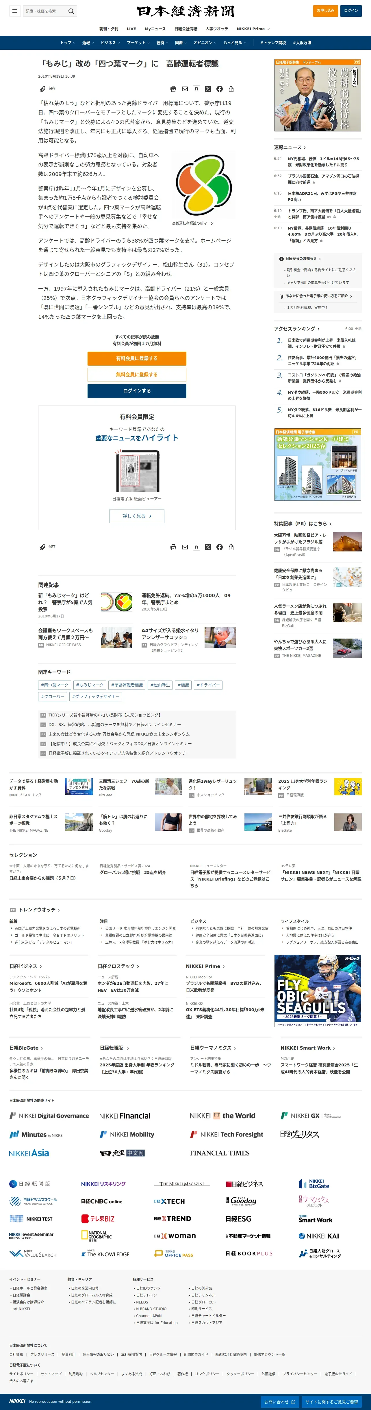Viewport: 371px width, 1410px height.
Task: Click the note share icon below the article
Action: [x=196, y=547]
